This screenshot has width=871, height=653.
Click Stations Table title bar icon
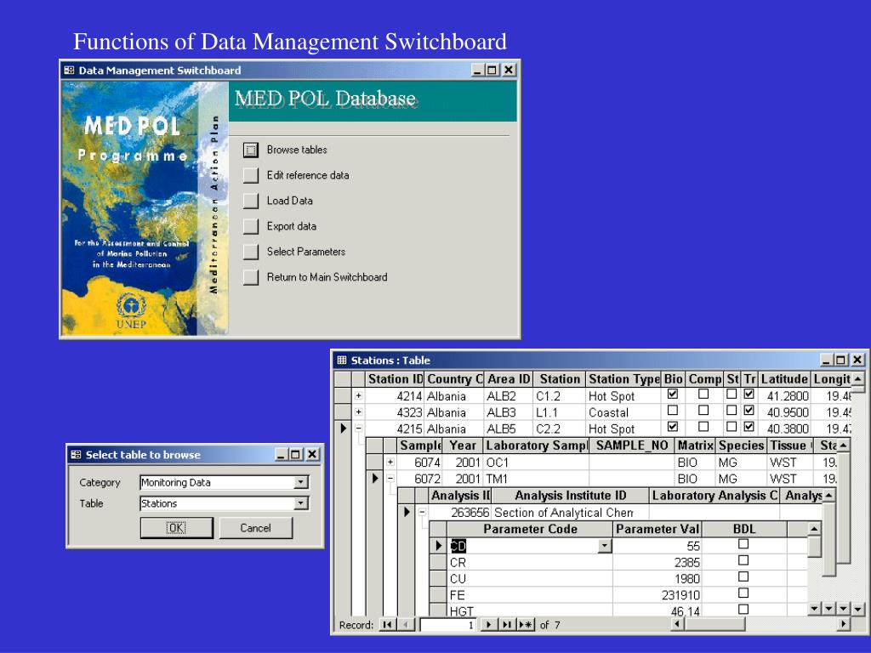[342, 361]
